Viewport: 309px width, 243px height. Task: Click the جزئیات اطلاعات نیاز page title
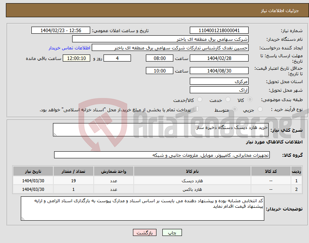(x=280, y=11)
